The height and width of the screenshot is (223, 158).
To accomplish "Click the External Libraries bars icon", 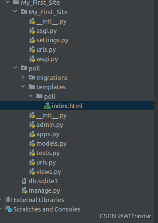I will point(9,200).
